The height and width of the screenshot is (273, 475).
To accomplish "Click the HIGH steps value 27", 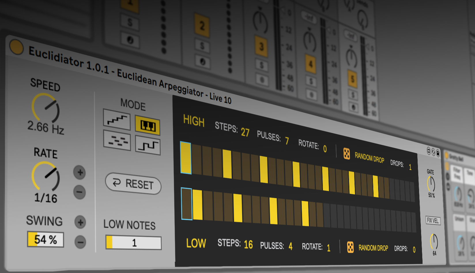I will click(245, 132).
